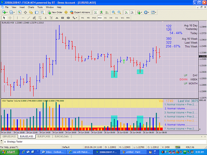Expand the Indicators dropdown arrow
Image resolution: width=207 pixels, height=155 pixels.
coord(141,12)
